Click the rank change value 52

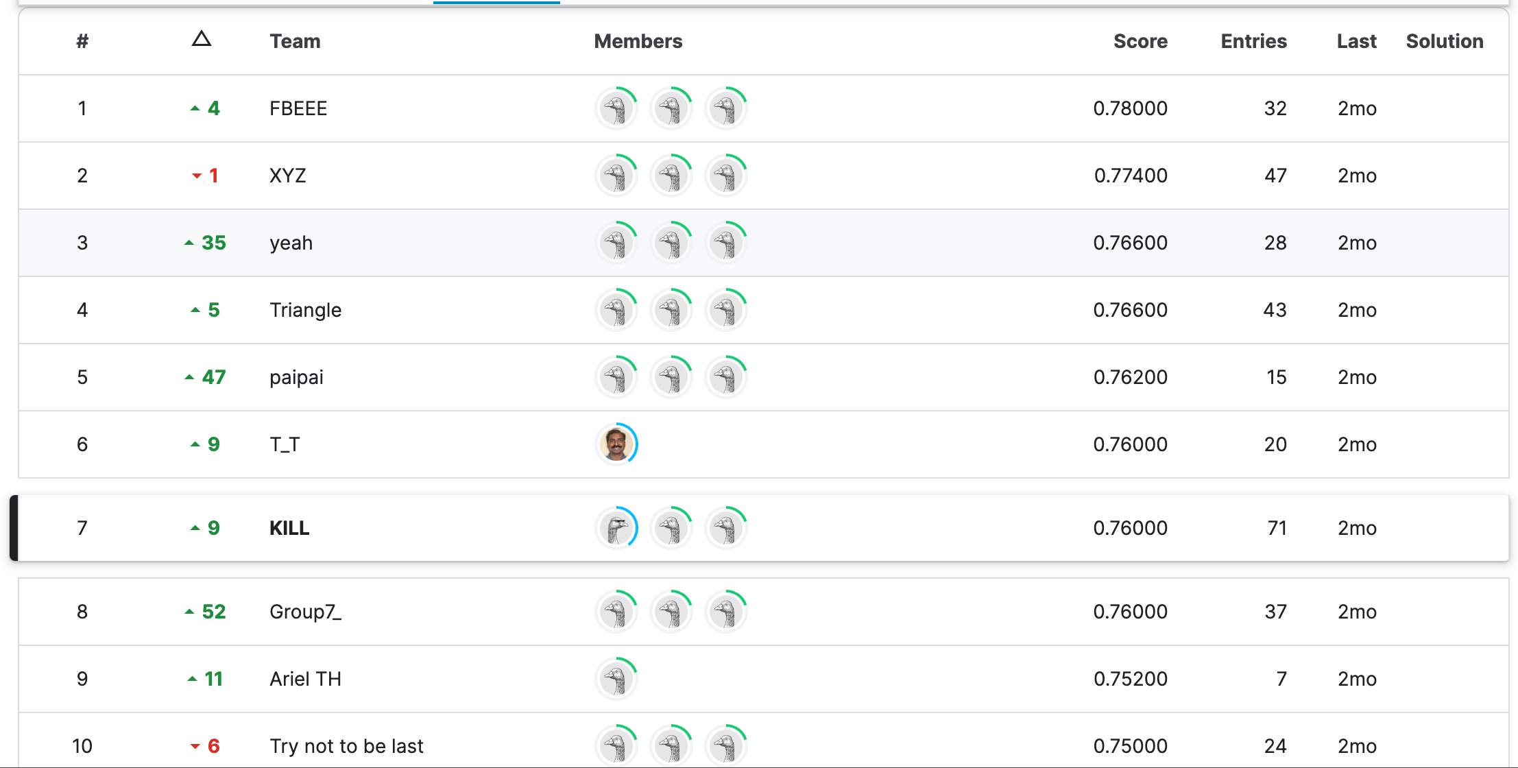point(213,612)
